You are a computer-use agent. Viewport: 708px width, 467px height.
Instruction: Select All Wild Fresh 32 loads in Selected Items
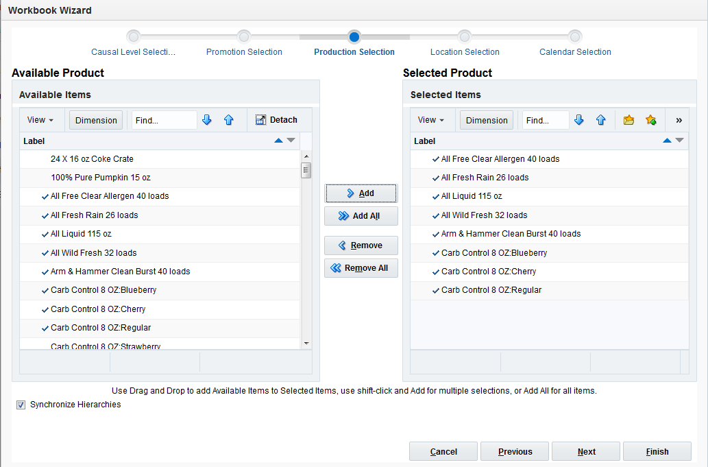tap(550, 215)
